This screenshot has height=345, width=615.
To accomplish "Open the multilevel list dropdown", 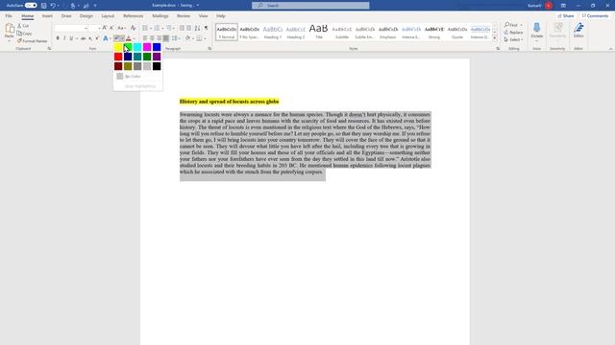I will click(174, 28).
